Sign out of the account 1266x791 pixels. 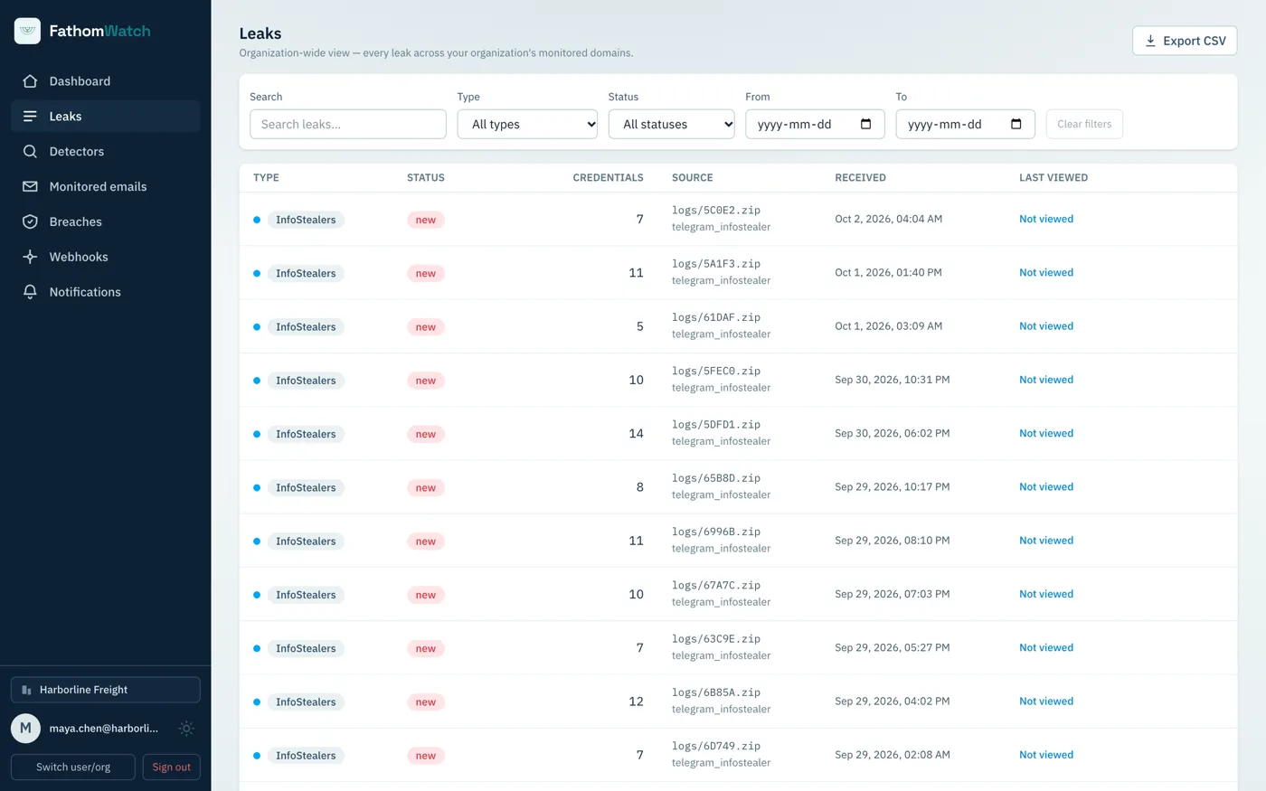[172, 767]
